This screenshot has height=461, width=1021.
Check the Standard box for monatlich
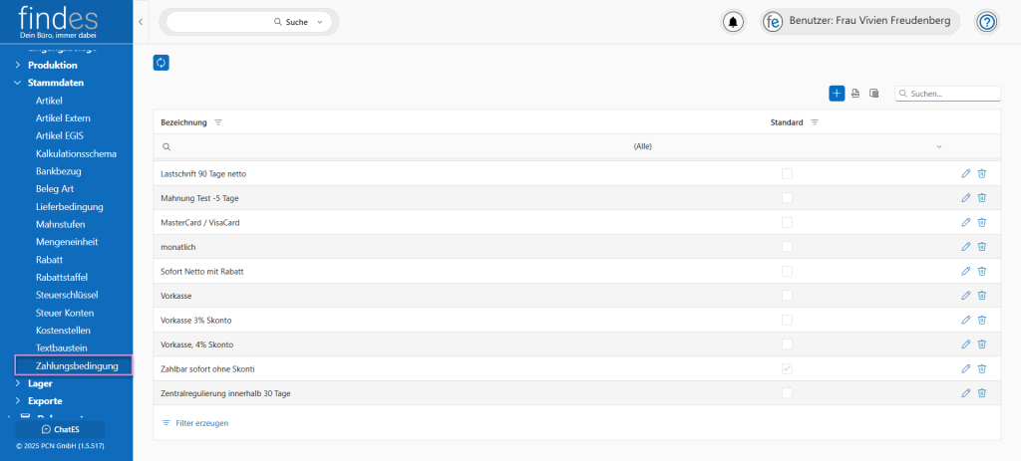[x=787, y=246]
